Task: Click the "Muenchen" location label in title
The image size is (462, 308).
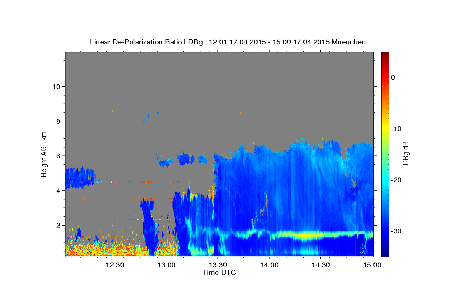Action: click(x=348, y=42)
